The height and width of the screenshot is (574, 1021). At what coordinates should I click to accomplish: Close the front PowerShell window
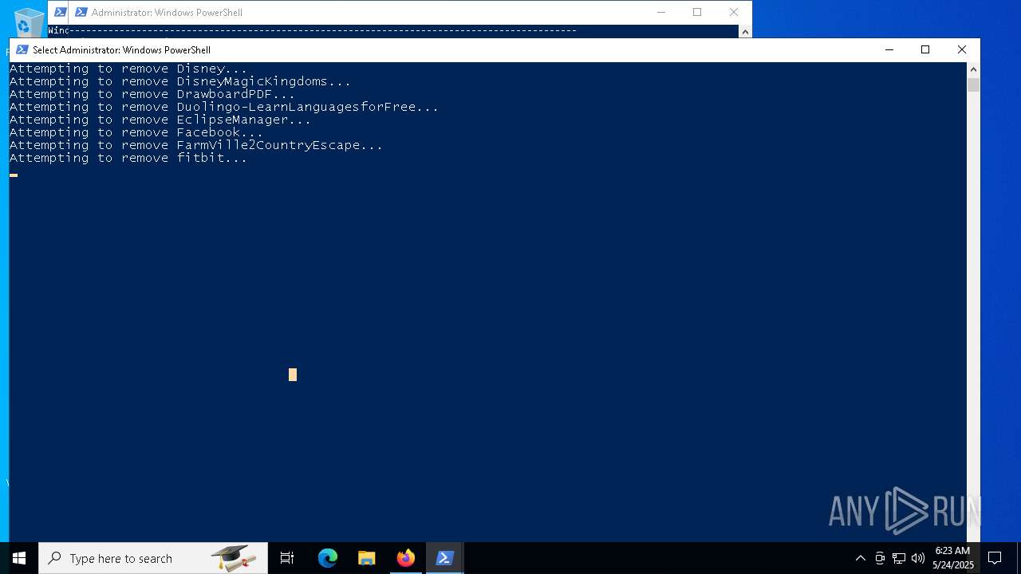[x=962, y=49]
